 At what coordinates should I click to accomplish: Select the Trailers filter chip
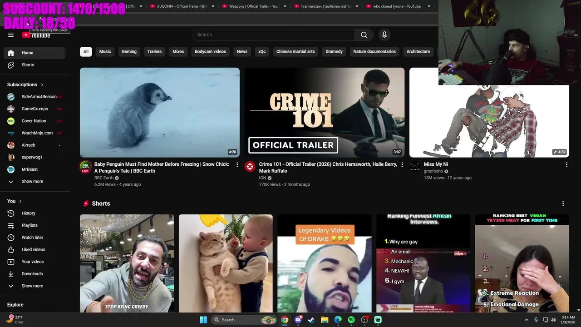coord(154,51)
